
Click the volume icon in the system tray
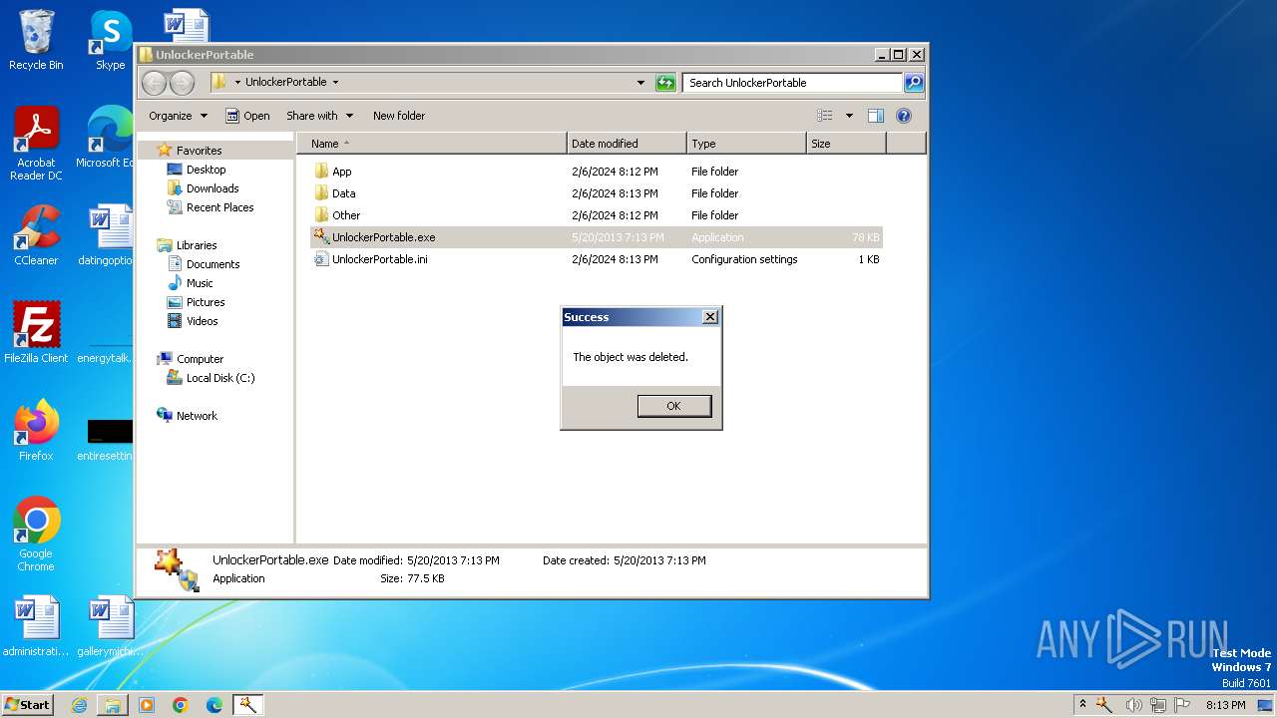pyautogui.click(x=1134, y=705)
